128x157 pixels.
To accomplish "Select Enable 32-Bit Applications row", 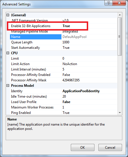I will point(63,26).
